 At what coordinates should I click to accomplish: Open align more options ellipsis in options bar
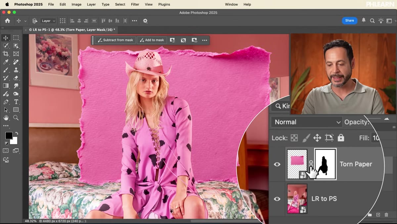coord(134,21)
